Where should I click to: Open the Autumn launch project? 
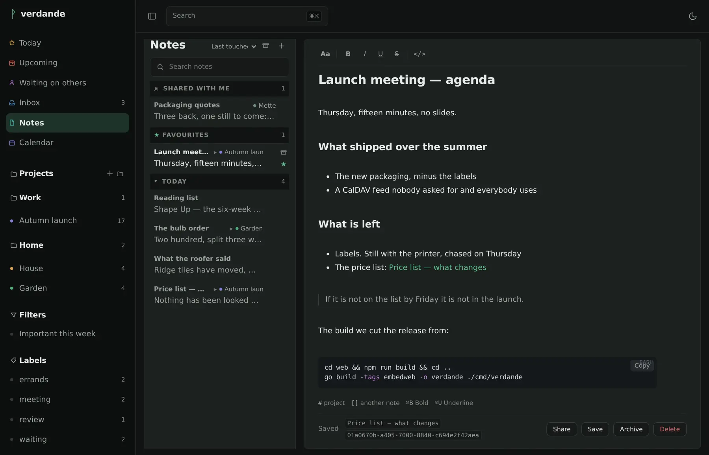tap(67, 221)
